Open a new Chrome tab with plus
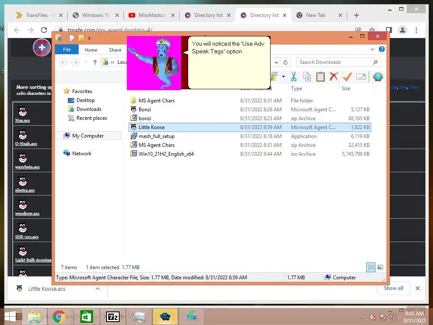Viewport: 433px width, 325px height. (356, 15)
